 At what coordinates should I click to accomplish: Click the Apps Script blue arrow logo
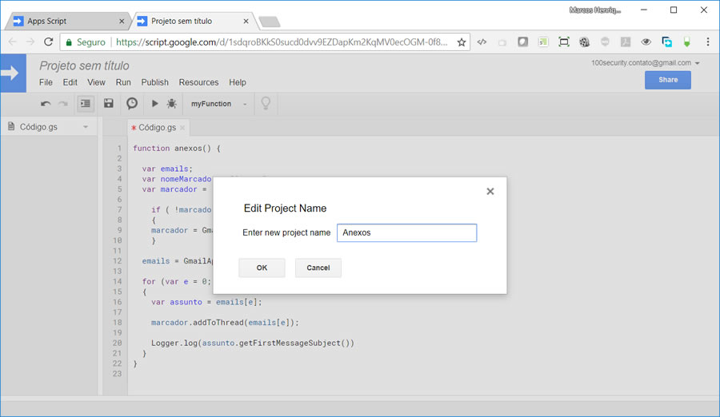pos(14,73)
